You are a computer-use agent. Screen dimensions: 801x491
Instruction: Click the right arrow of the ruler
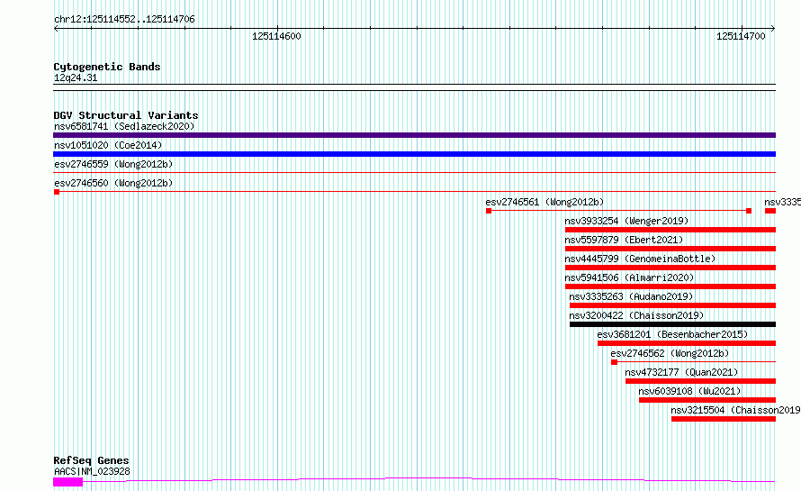click(773, 29)
